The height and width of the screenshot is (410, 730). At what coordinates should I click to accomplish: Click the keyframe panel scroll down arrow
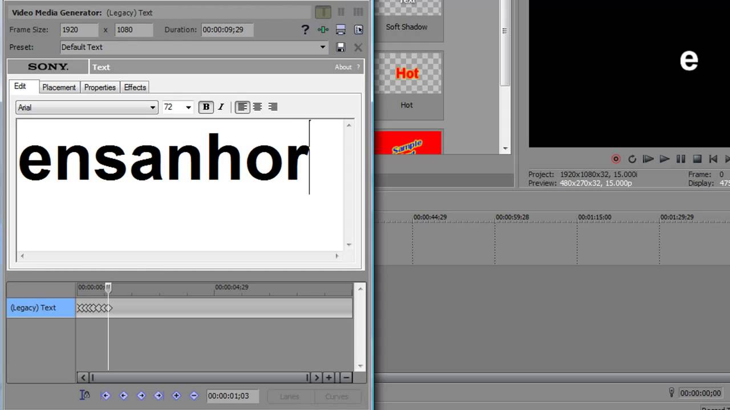(360, 366)
